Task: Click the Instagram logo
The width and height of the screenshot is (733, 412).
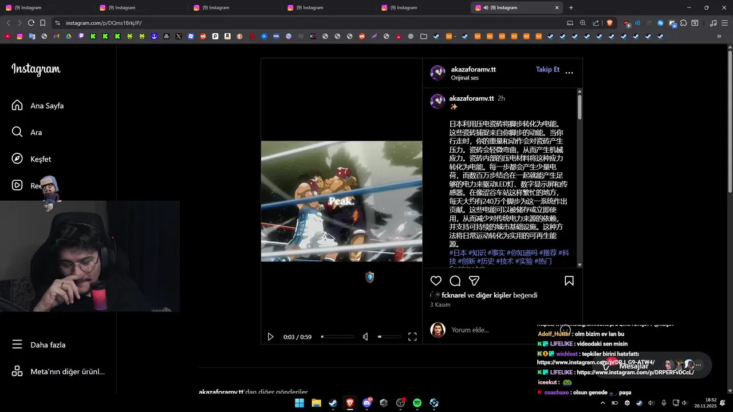Action: pyautogui.click(x=36, y=69)
